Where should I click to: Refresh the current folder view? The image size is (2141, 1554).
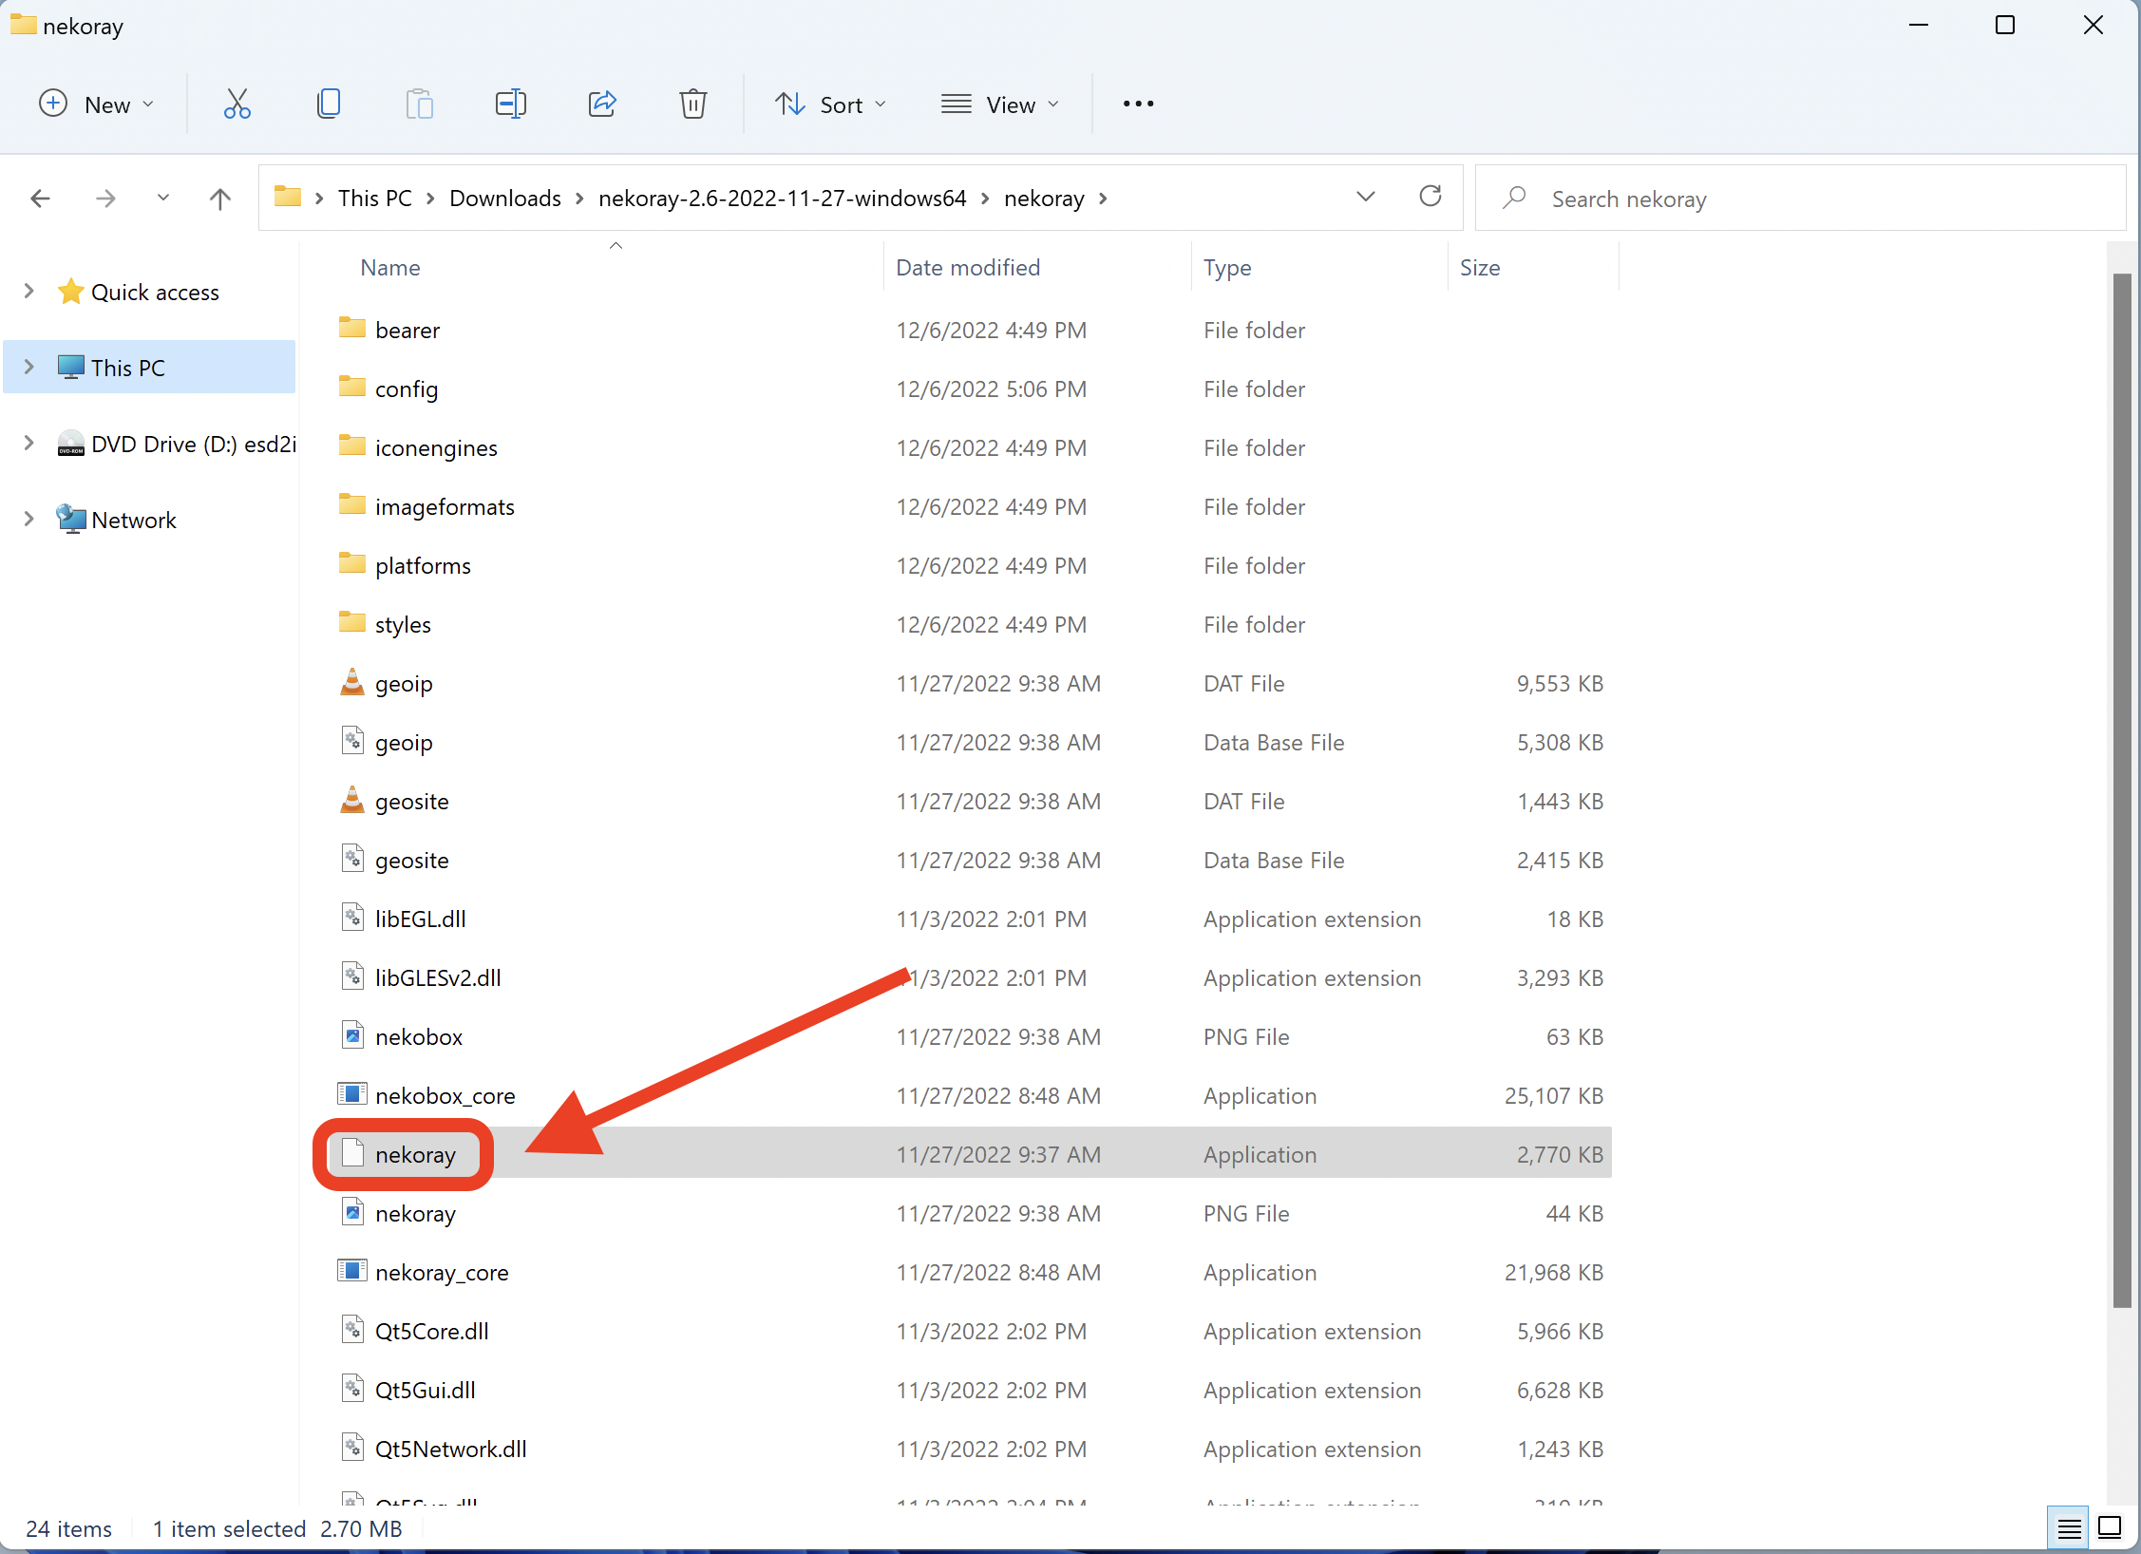[x=1430, y=197]
